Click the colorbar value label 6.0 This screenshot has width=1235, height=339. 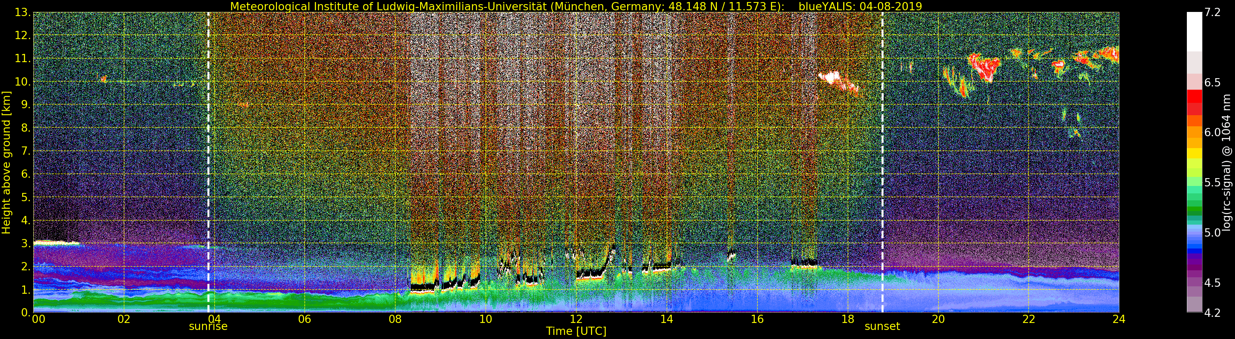1212,132
